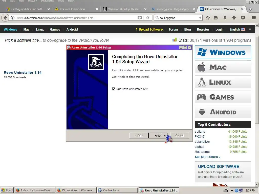Show bookmarks list icon
The width and height of the screenshot is (259, 194).
pyautogui.click(x=216, y=18)
